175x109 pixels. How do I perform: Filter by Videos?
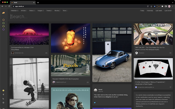click(x=32, y=11)
